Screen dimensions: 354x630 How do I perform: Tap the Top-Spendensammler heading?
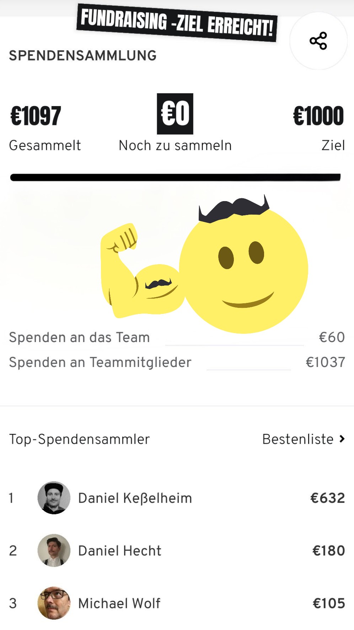coord(79,439)
